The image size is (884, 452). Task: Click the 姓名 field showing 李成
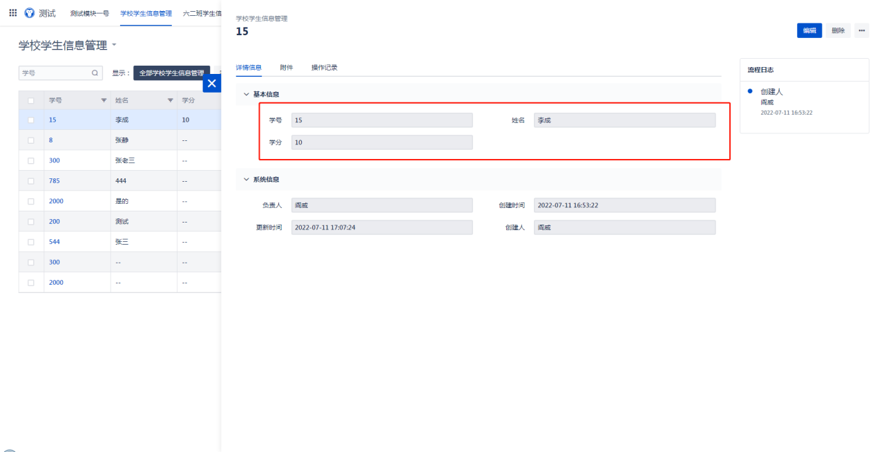[625, 120]
